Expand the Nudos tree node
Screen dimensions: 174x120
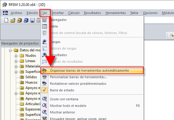click(16, 56)
